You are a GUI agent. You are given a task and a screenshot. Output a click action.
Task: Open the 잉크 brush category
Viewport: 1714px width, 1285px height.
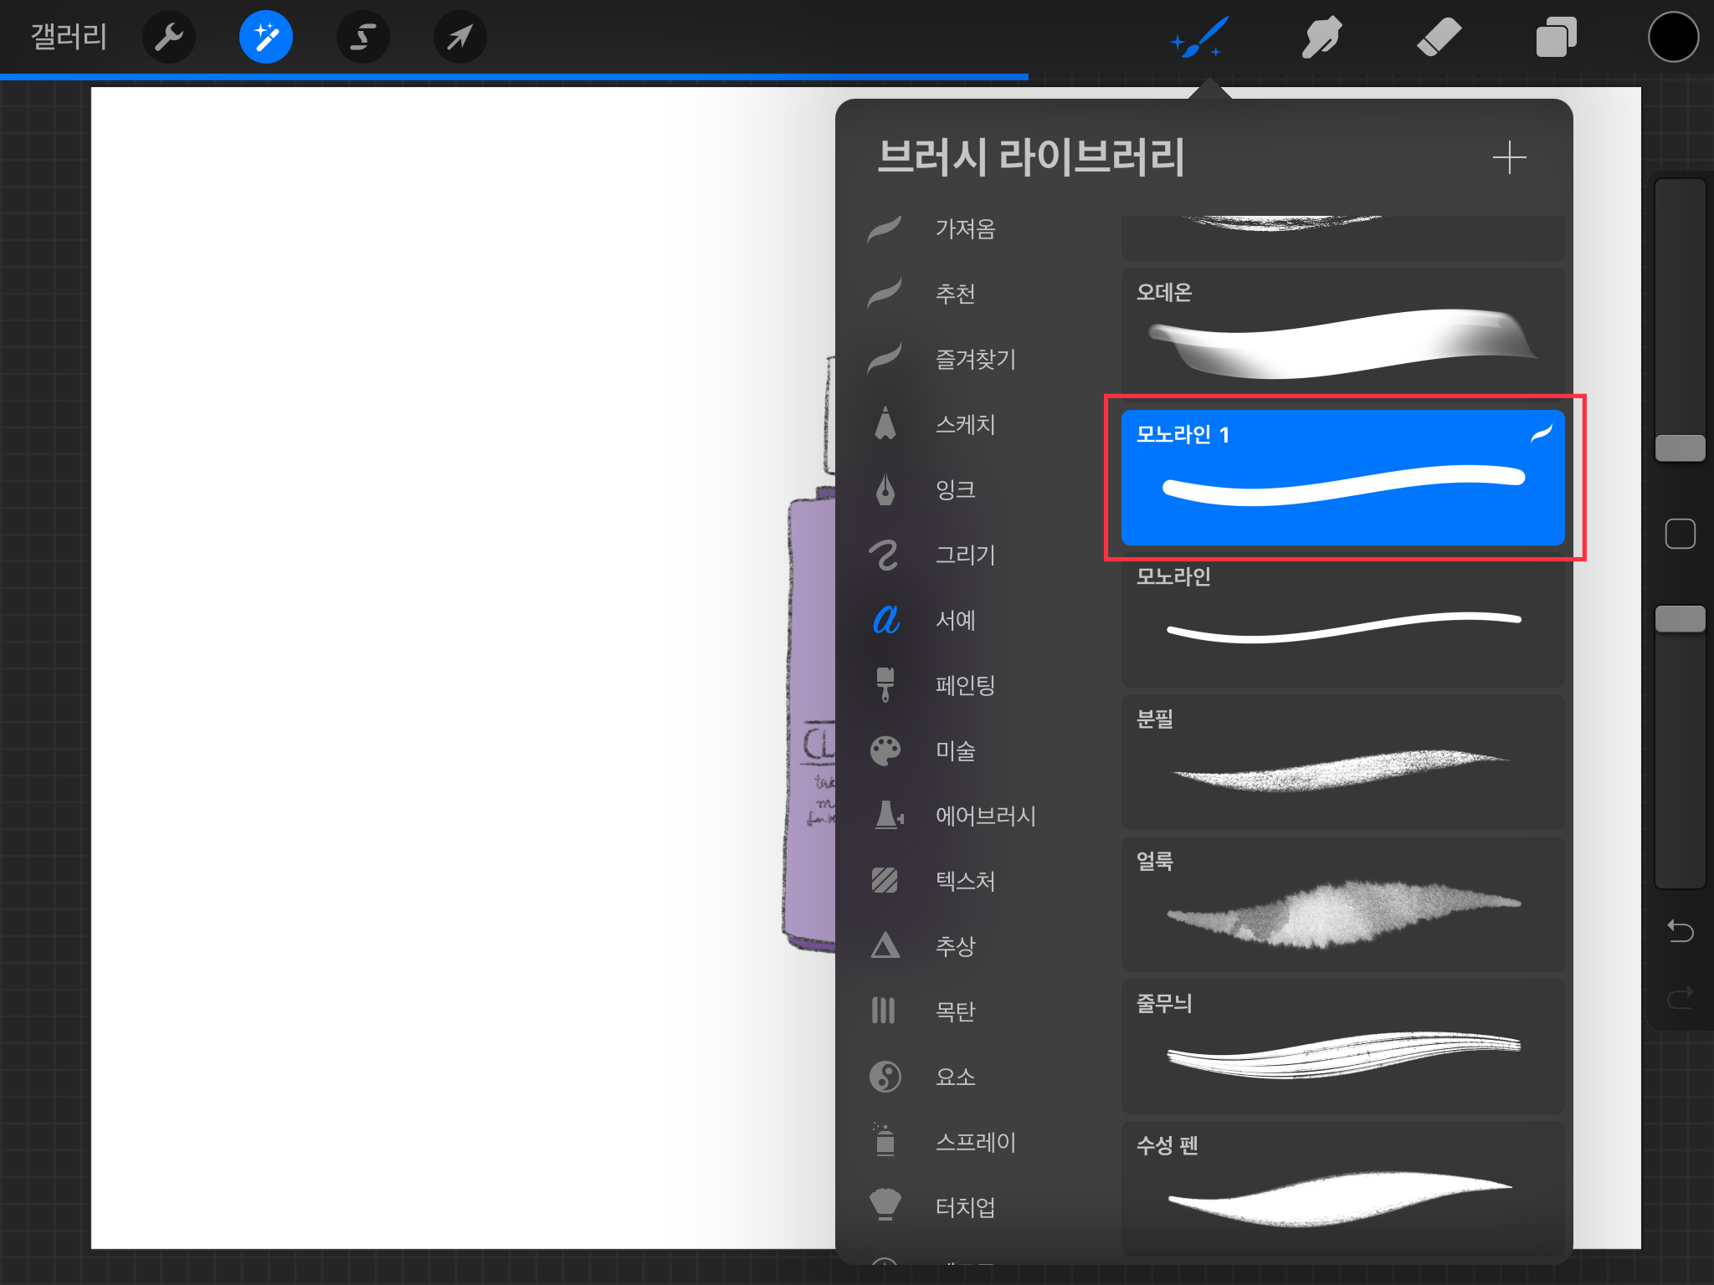(x=955, y=489)
